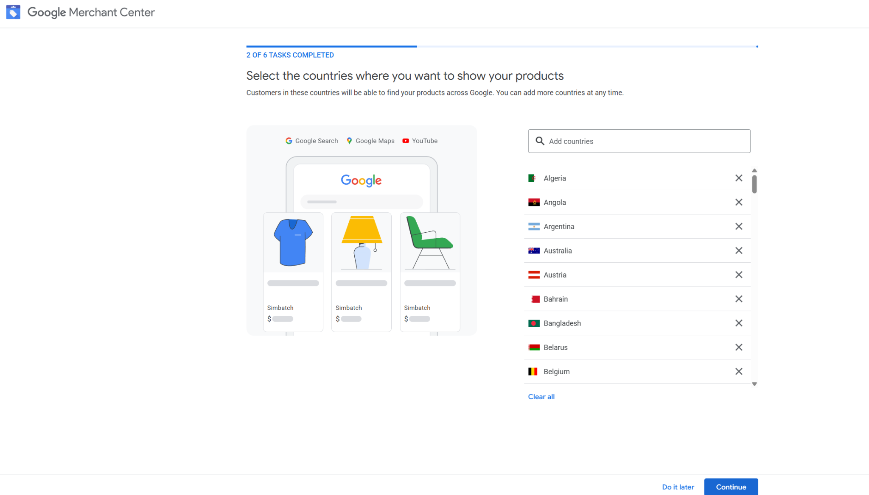The width and height of the screenshot is (869, 495).
Task: Remove Angola from the country list
Action: pos(739,202)
